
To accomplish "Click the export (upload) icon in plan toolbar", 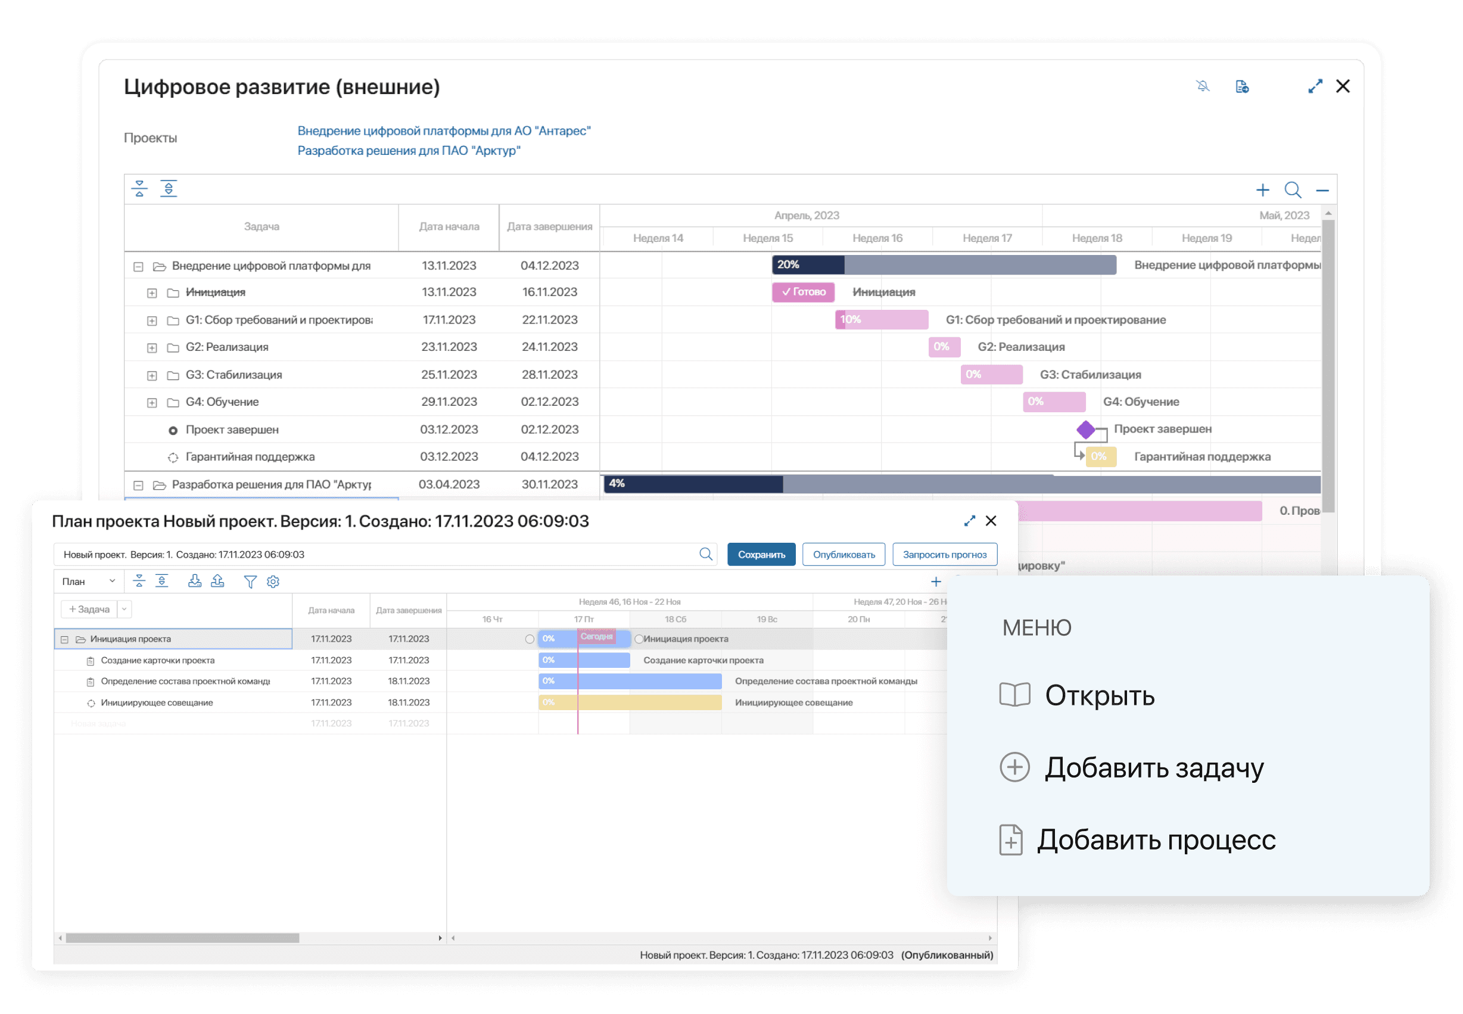I will coord(218,581).
